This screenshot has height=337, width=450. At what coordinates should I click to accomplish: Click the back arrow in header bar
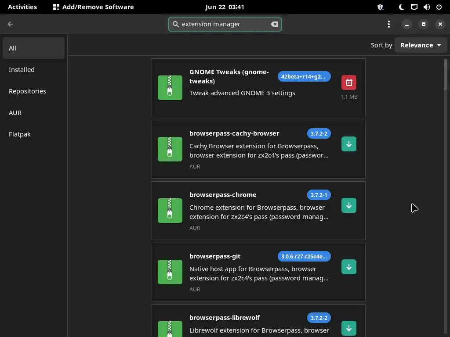pos(10,24)
